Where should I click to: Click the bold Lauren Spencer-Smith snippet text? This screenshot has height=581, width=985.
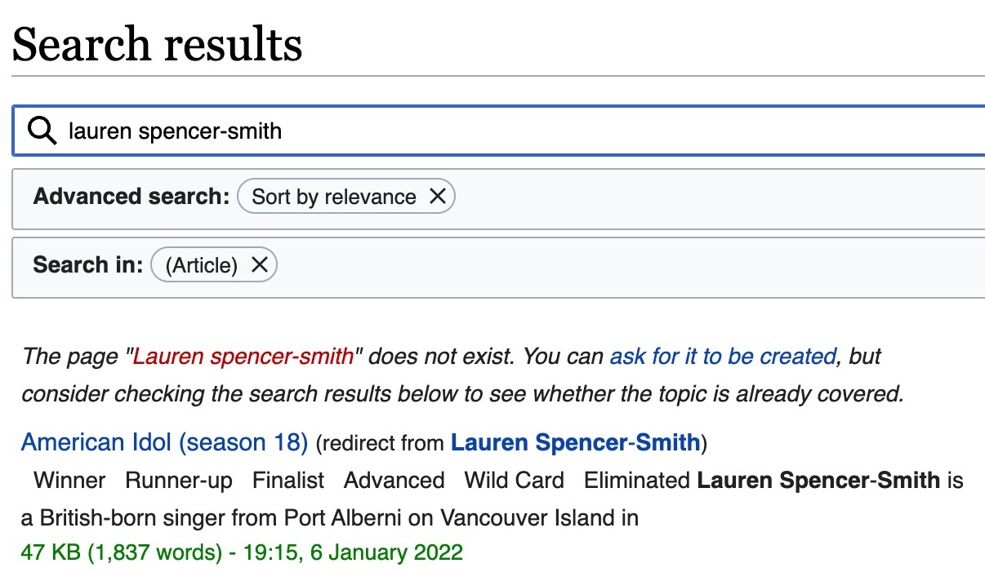818,480
